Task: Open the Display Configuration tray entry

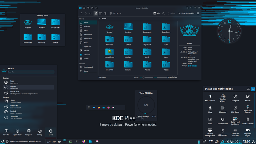Action: pyautogui.click(x=210, y=132)
